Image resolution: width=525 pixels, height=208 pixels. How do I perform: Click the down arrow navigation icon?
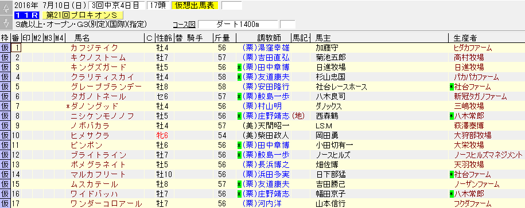pyautogui.click(x=6, y=23)
